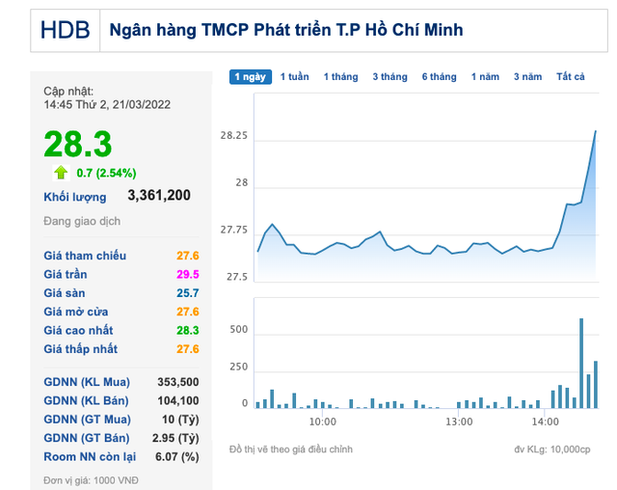The image size is (617, 490).
Task: Click the 'GDNN (KL Mua)' label
Action: pyautogui.click(x=89, y=382)
